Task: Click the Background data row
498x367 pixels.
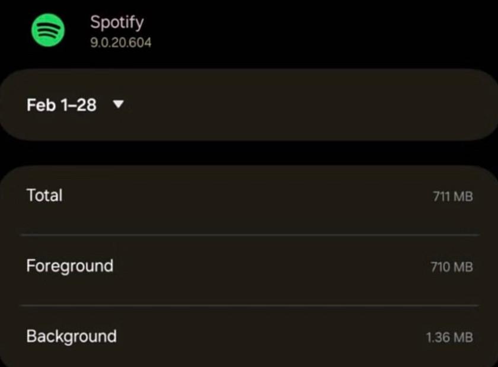Action: [249, 336]
